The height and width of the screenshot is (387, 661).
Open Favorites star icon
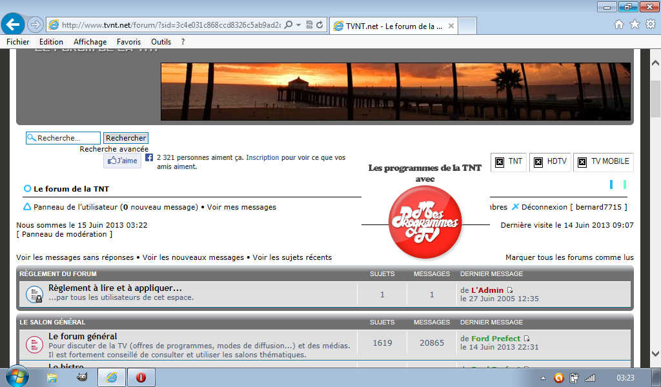[x=635, y=25]
